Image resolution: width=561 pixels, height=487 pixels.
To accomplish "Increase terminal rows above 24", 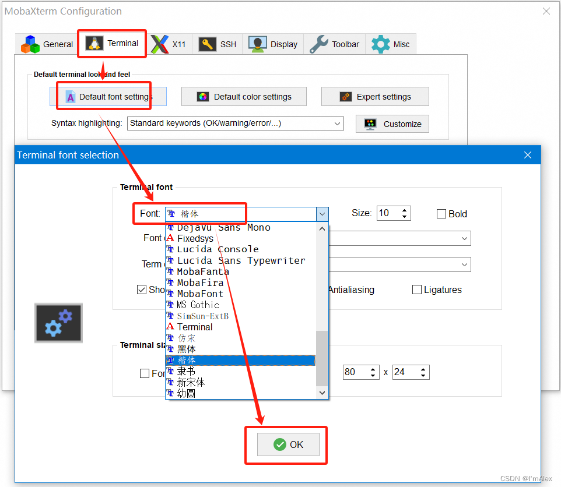I will pos(423,369).
